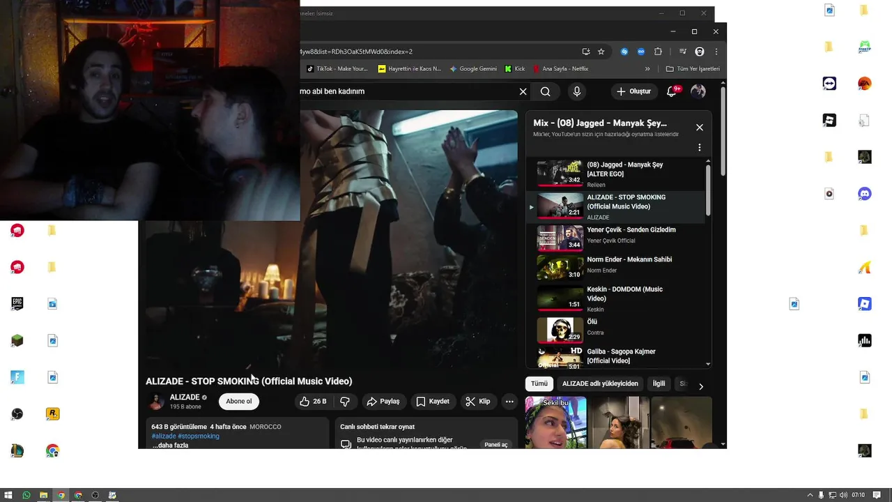Click 'Paneli aç' for chat replay
This screenshot has width=892, height=502.
coord(496,445)
